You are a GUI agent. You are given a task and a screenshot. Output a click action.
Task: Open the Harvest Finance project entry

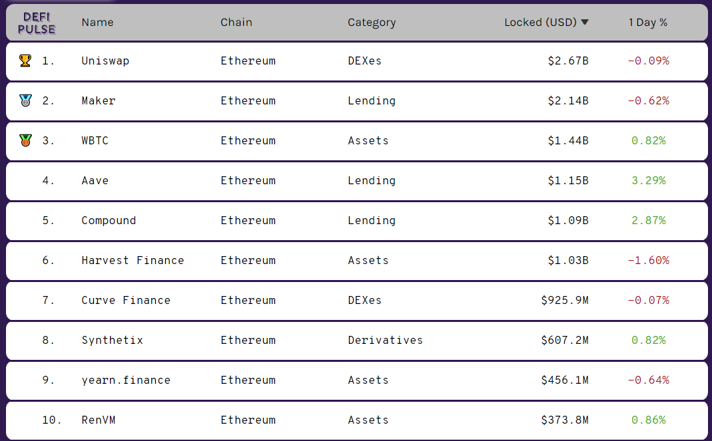coord(133,261)
